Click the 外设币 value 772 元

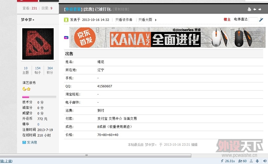42,119
